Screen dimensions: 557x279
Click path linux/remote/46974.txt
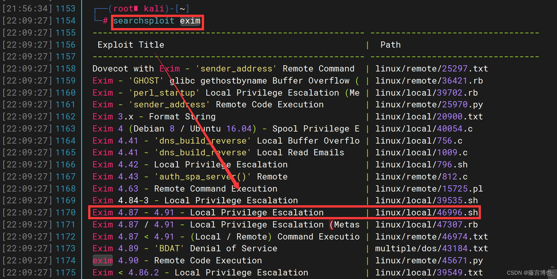(x=431, y=237)
